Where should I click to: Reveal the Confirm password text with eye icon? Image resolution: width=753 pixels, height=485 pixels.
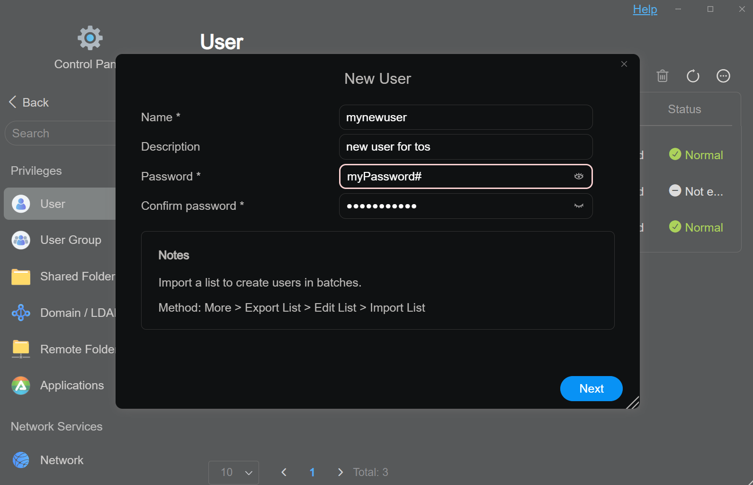(579, 206)
